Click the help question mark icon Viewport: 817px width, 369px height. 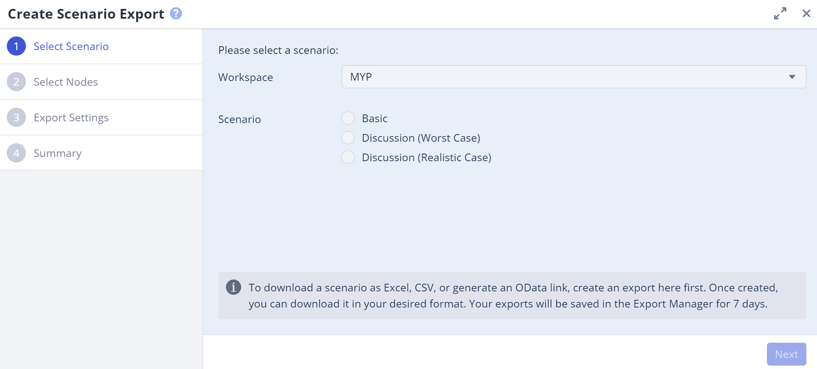pyautogui.click(x=176, y=14)
